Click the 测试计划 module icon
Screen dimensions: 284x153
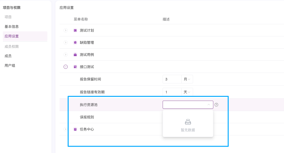coord(75,30)
